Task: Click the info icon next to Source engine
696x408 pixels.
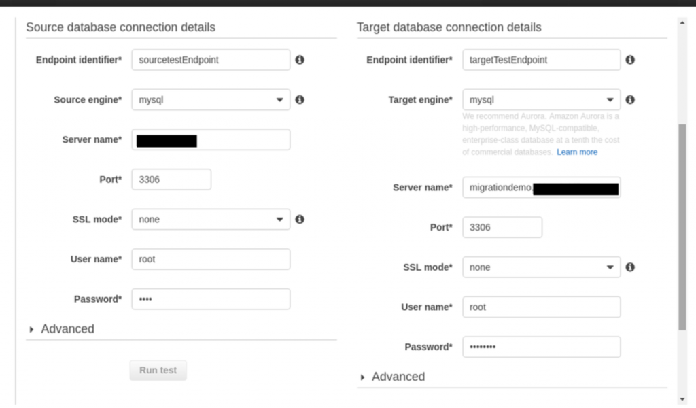Action: (299, 99)
